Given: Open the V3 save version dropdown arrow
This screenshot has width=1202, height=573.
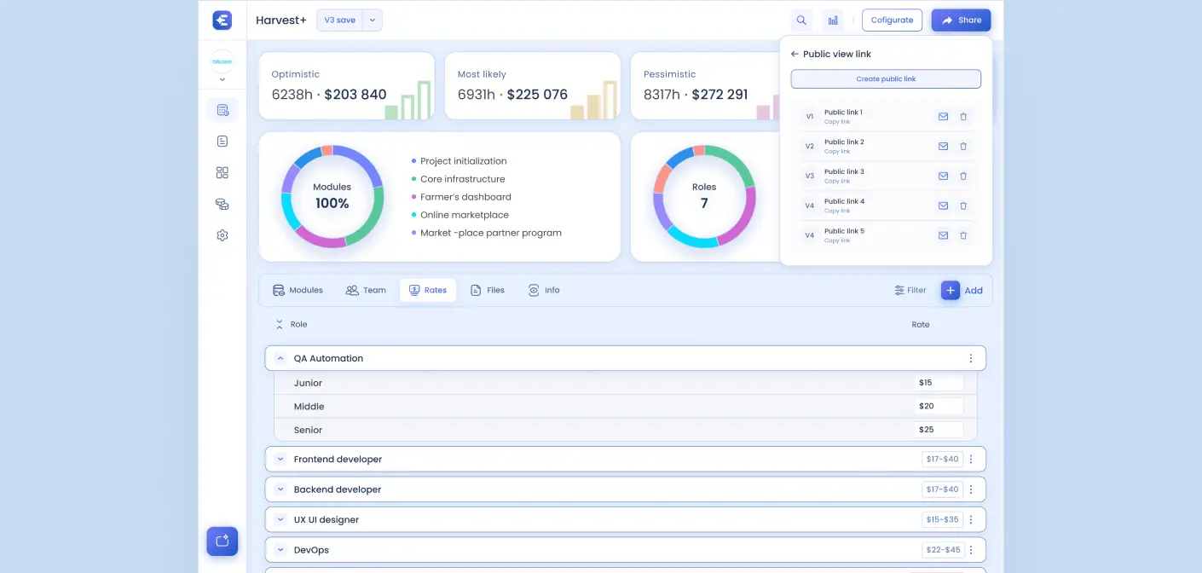Looking at the screenshot, I should click(x=373, y=20).
